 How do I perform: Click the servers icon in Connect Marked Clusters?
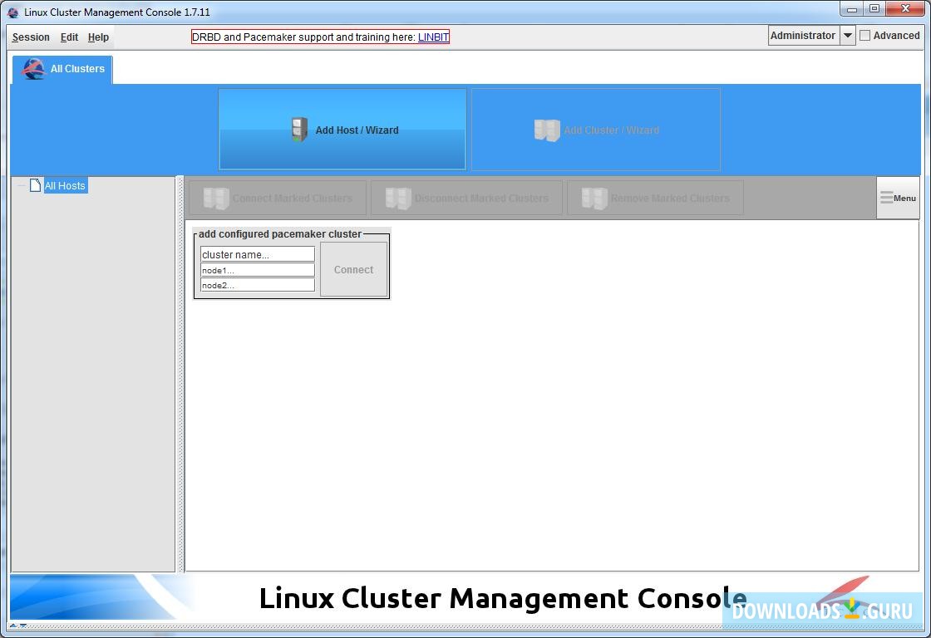pyautogui.click(x=216, y=199)
